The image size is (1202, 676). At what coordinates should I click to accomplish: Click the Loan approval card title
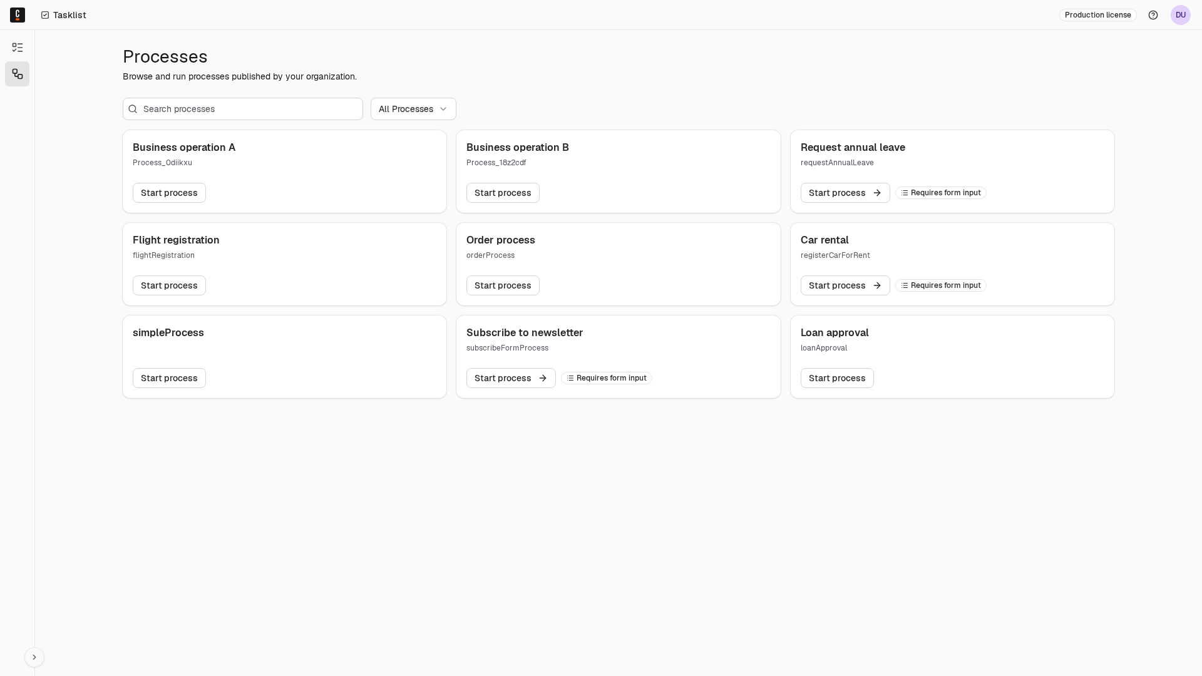pyautogui.click(x=835, y=333)
